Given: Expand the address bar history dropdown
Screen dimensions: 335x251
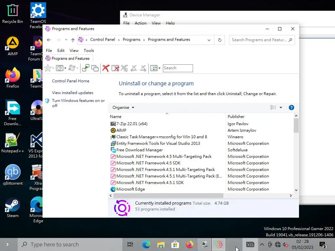Looking at the screenshot, I should click(209, 40).
